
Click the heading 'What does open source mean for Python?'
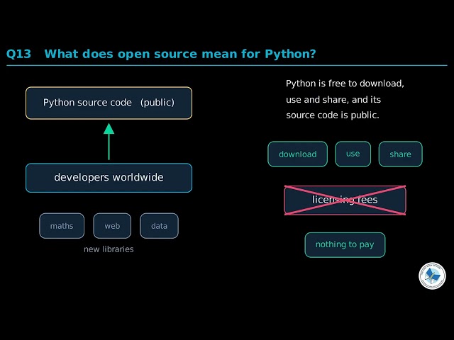click(179, 54)
